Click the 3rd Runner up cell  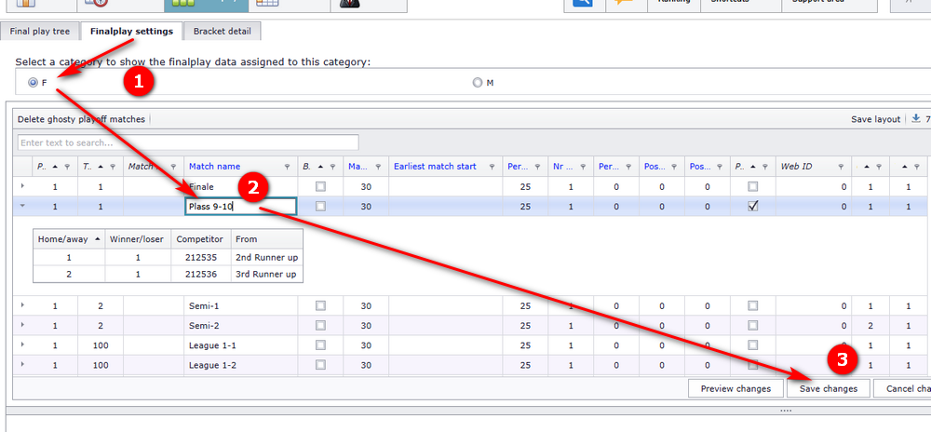click(x=266, y=274)
